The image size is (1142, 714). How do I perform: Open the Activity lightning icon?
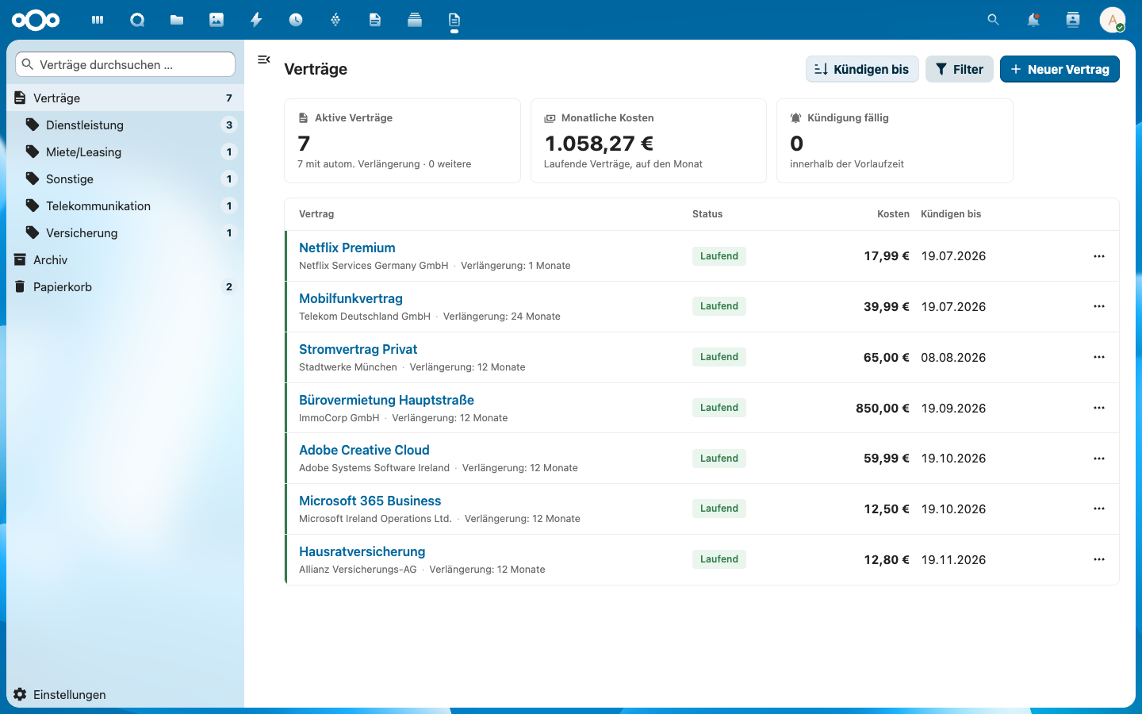coord(256,20)
